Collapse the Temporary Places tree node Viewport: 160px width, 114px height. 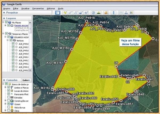(x=3, y=33)
